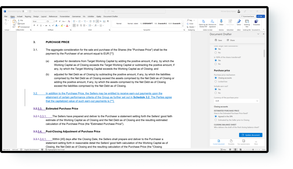Screen dimensions: 293x169
Task: Select Agreed in the SPA option
Action: [x=216, y=117]
